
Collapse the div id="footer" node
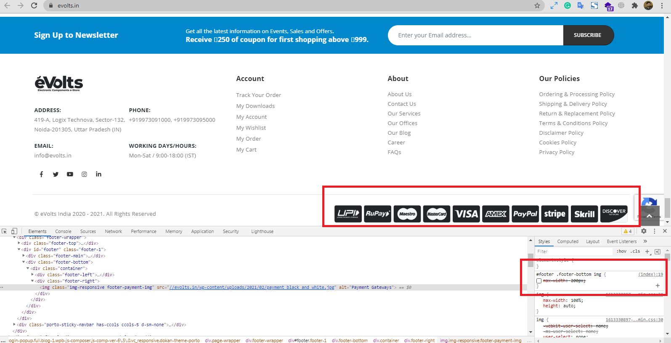point(19,249)
